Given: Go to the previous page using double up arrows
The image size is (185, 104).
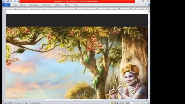Looking at the screenshot, I should pos(149,93).
